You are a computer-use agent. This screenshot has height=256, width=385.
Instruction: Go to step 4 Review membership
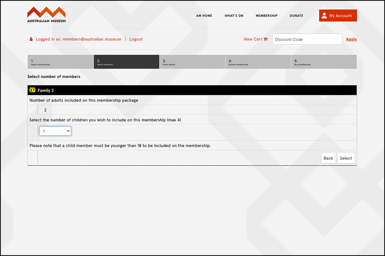pyautogui.click(x=258, y=62)
